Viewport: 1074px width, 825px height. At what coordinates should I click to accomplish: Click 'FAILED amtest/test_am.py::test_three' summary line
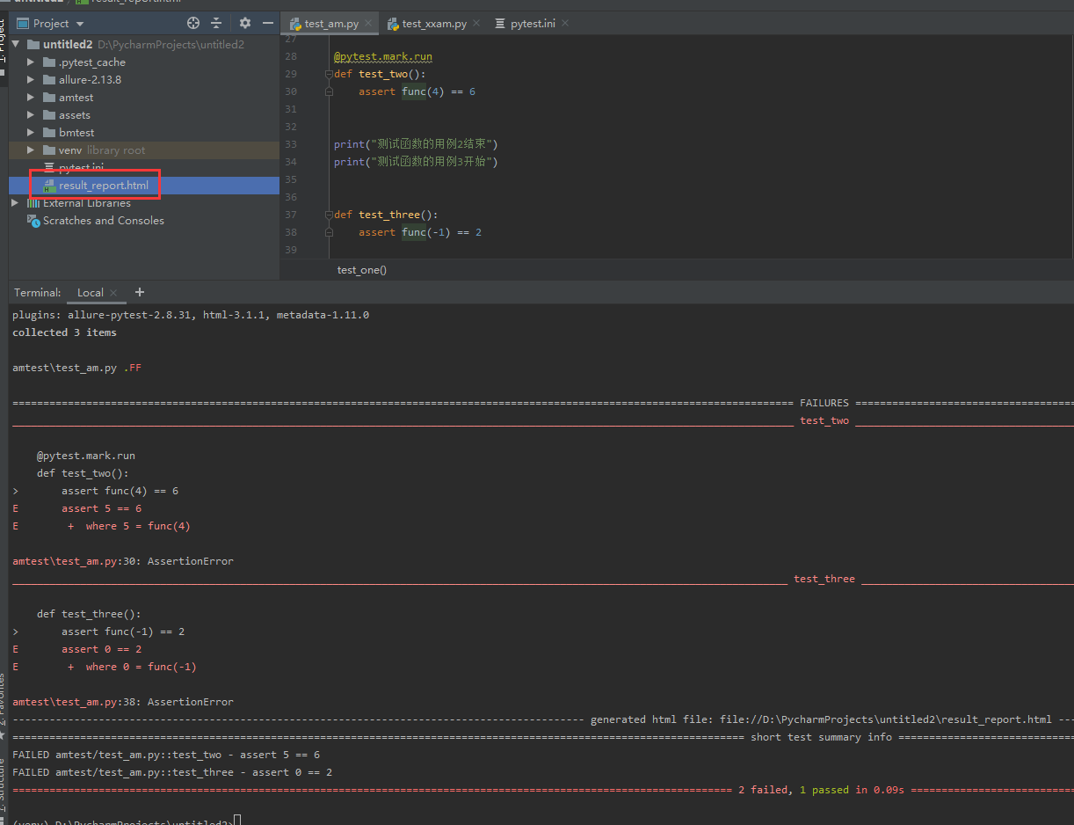[172, 772]
